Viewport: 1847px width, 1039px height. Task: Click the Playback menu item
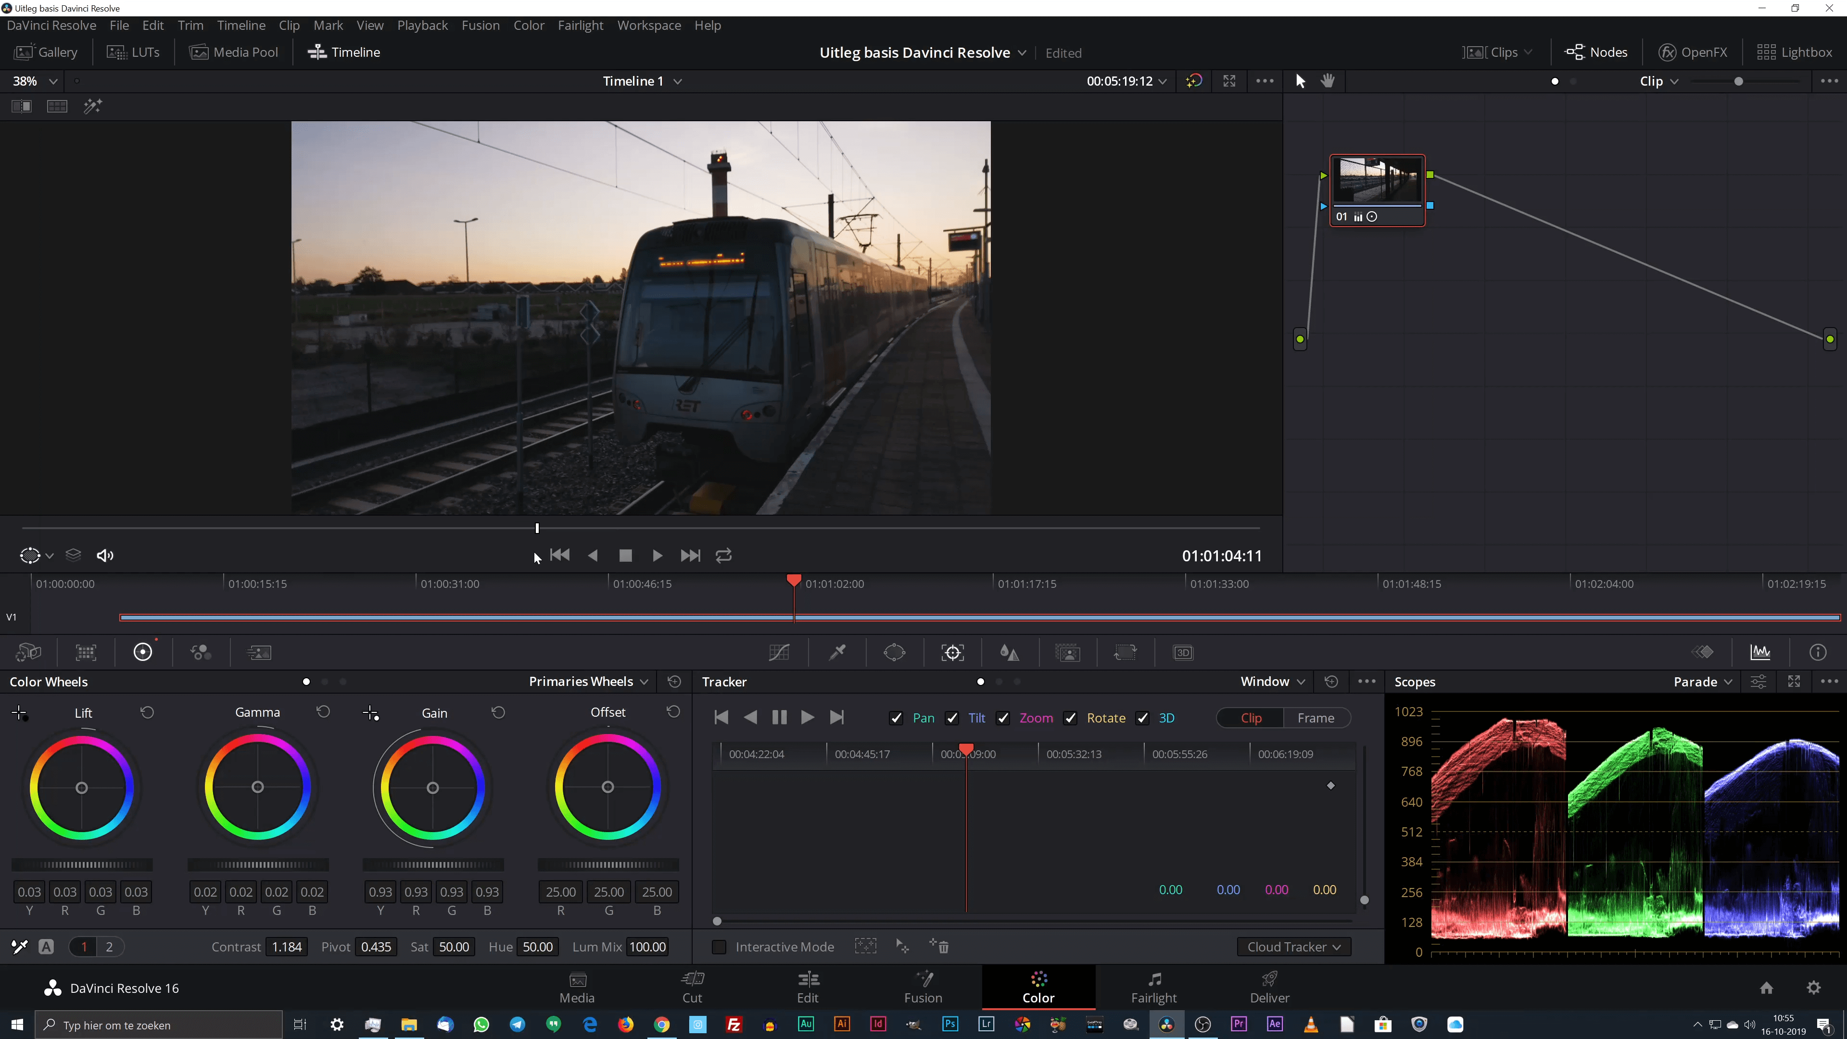pyautogui.click(x=422, y=25)
